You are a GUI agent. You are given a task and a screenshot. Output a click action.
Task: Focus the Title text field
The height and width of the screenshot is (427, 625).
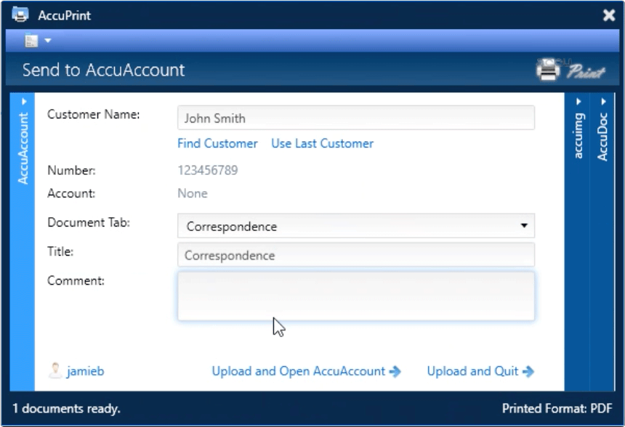point(355,255)
